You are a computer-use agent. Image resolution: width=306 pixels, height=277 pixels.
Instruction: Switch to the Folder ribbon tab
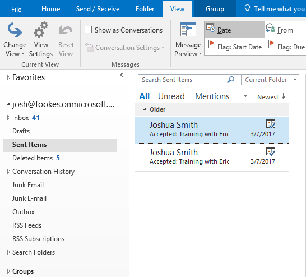145,9
